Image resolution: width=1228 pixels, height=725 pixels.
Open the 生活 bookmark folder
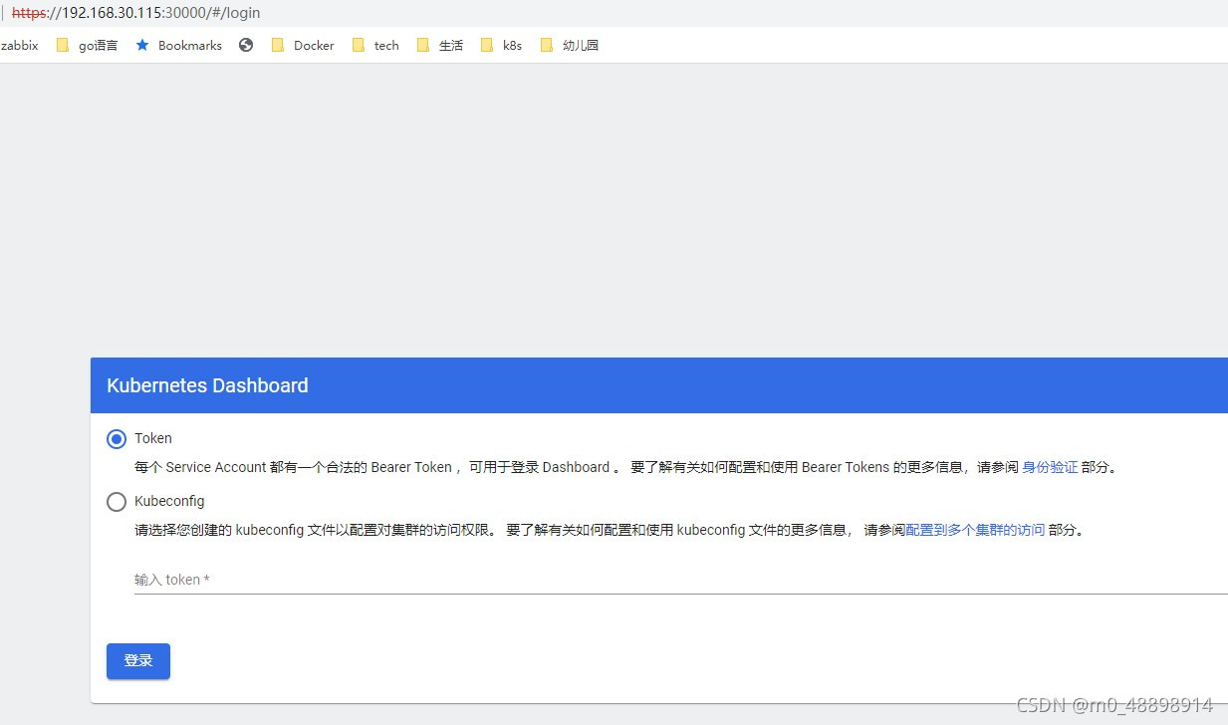coord(440,45)
